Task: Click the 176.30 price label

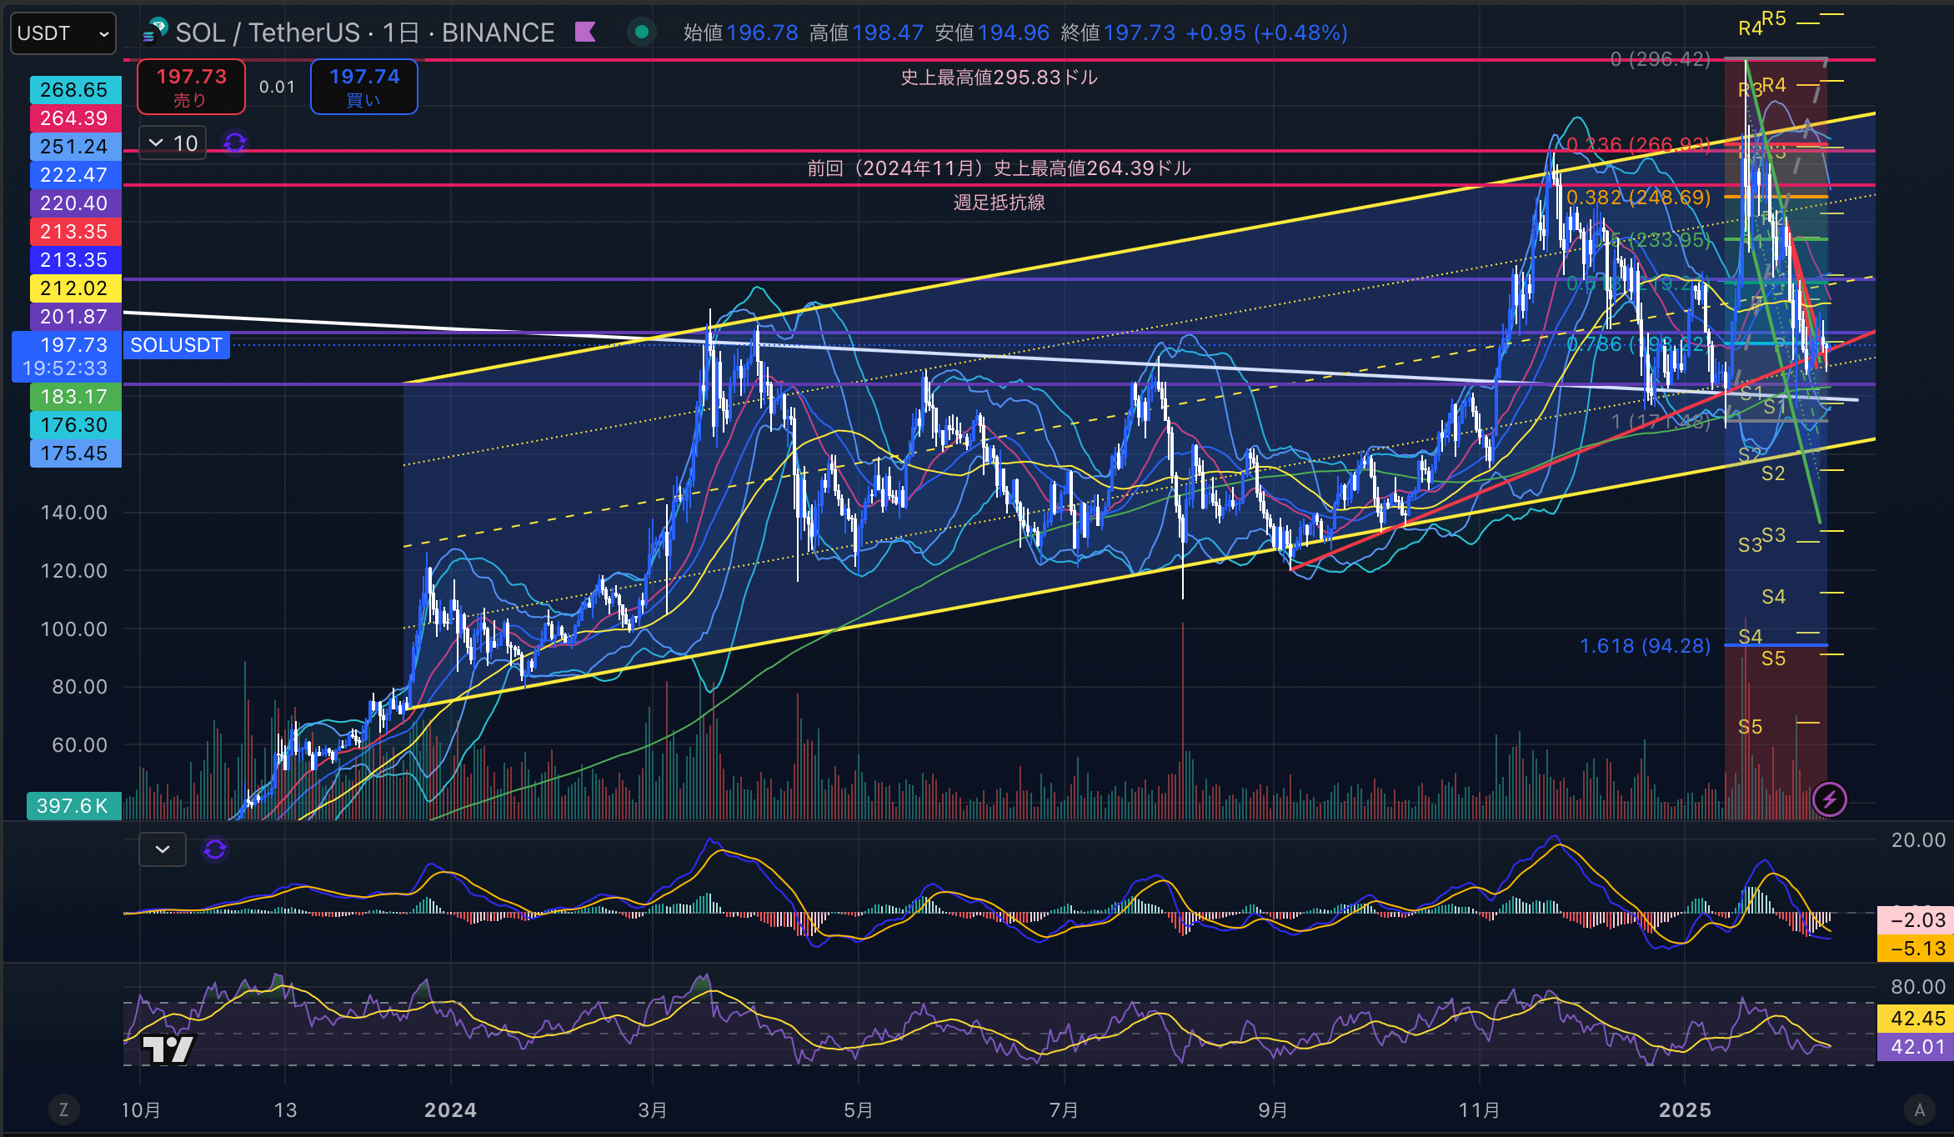Action: pyautogui.click(x=75, y=425)
